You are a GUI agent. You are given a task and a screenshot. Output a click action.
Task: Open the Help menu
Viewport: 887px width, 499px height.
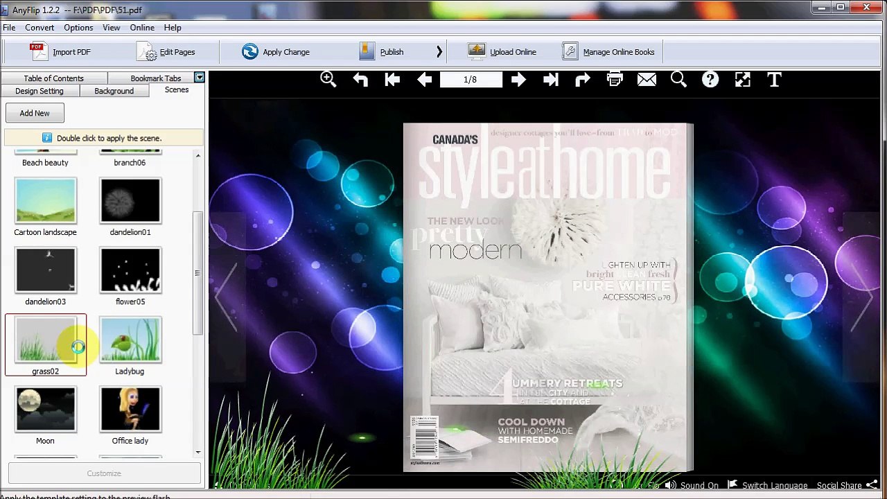click(173, 28)
